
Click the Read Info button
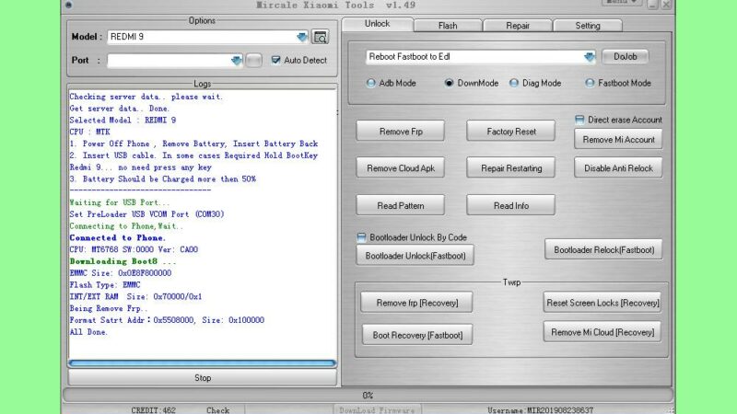pos(511,205)
